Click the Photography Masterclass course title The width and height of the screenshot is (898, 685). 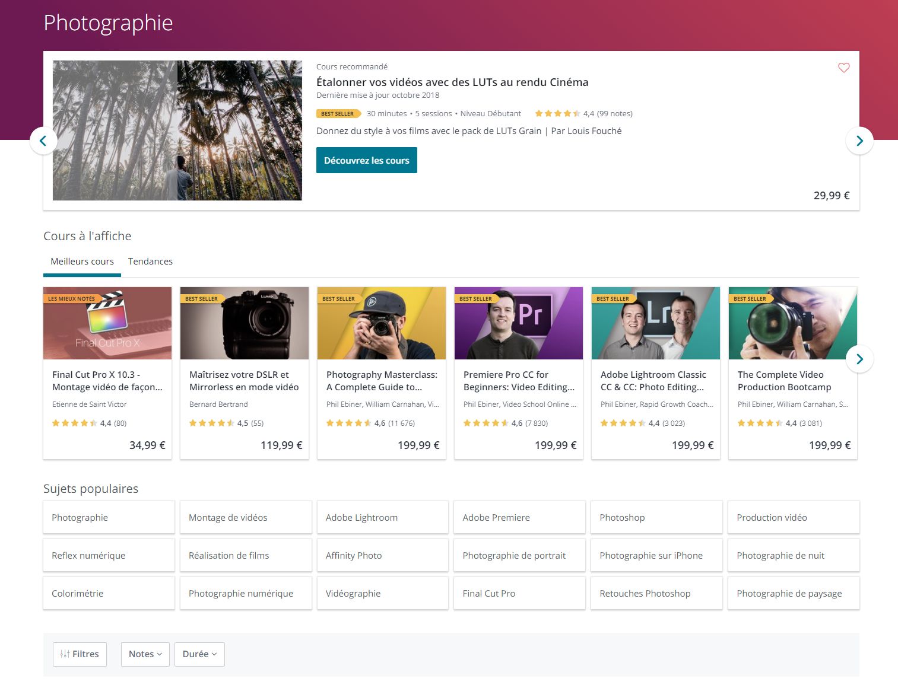382,381
